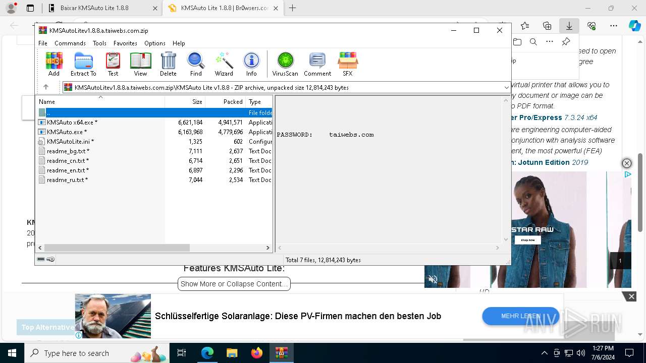The image size is (646, 363).
Task: Go up one folder with the arrow icon
Action: (x=46, y=87)
